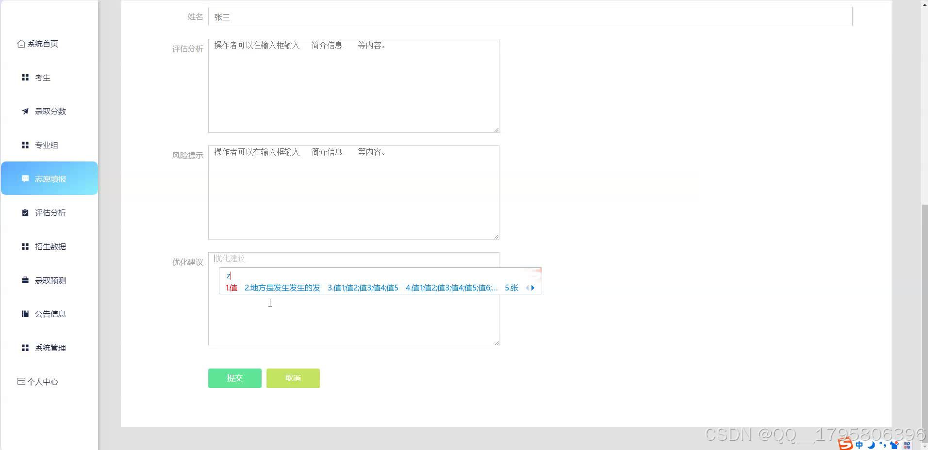
Task: Click the briefcase icon for 录取预测
Action: pyautogui.click(x=25, y=280)
